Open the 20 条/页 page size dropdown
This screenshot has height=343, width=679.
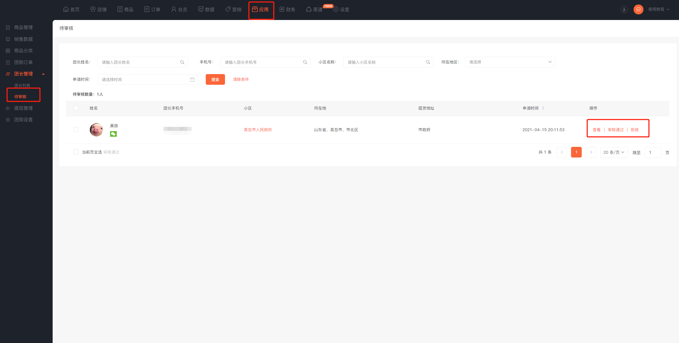coord(614,152)
